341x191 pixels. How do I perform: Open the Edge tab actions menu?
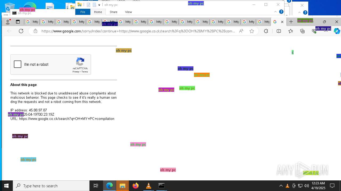tap(18, 22)
